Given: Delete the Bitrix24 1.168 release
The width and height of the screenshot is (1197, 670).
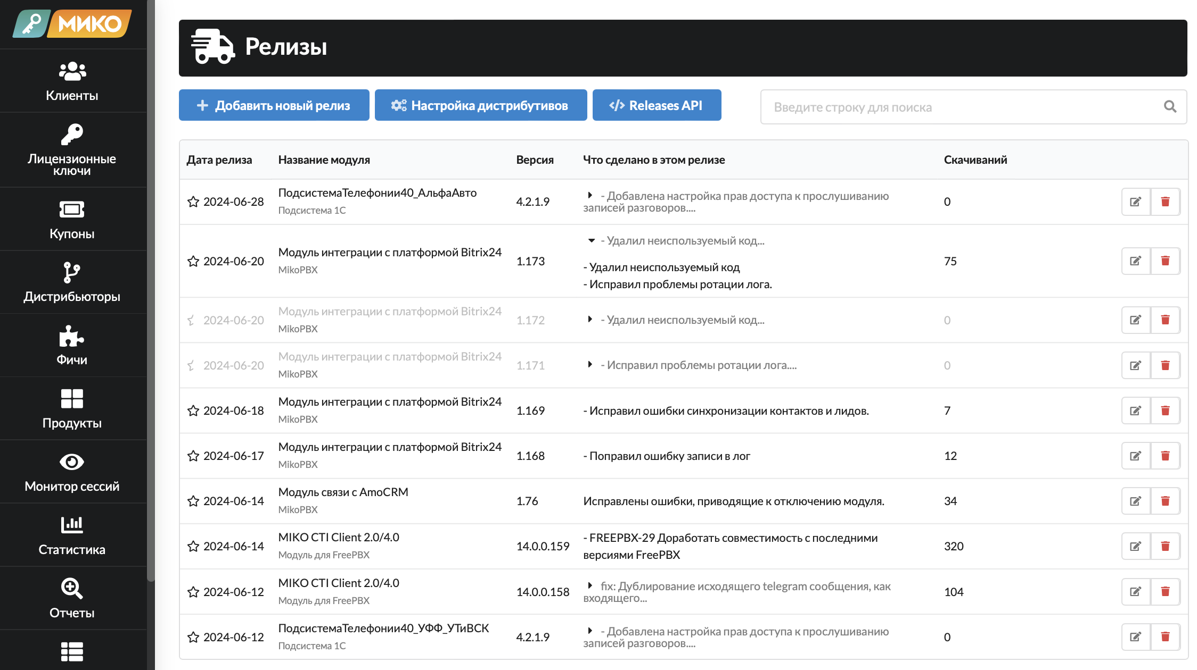Looking at the screenshot, I should click(x=1166, y=456).
